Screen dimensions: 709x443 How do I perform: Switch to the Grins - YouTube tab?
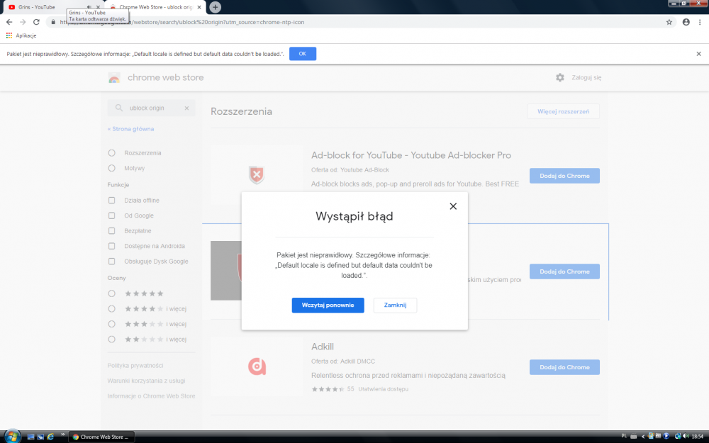click(35, 7)
